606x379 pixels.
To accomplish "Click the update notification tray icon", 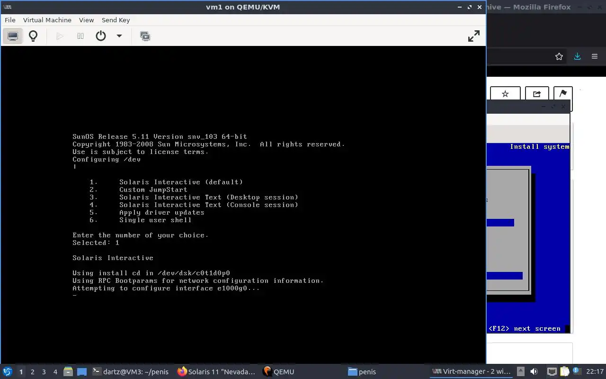I will click(x=577, y=372).
